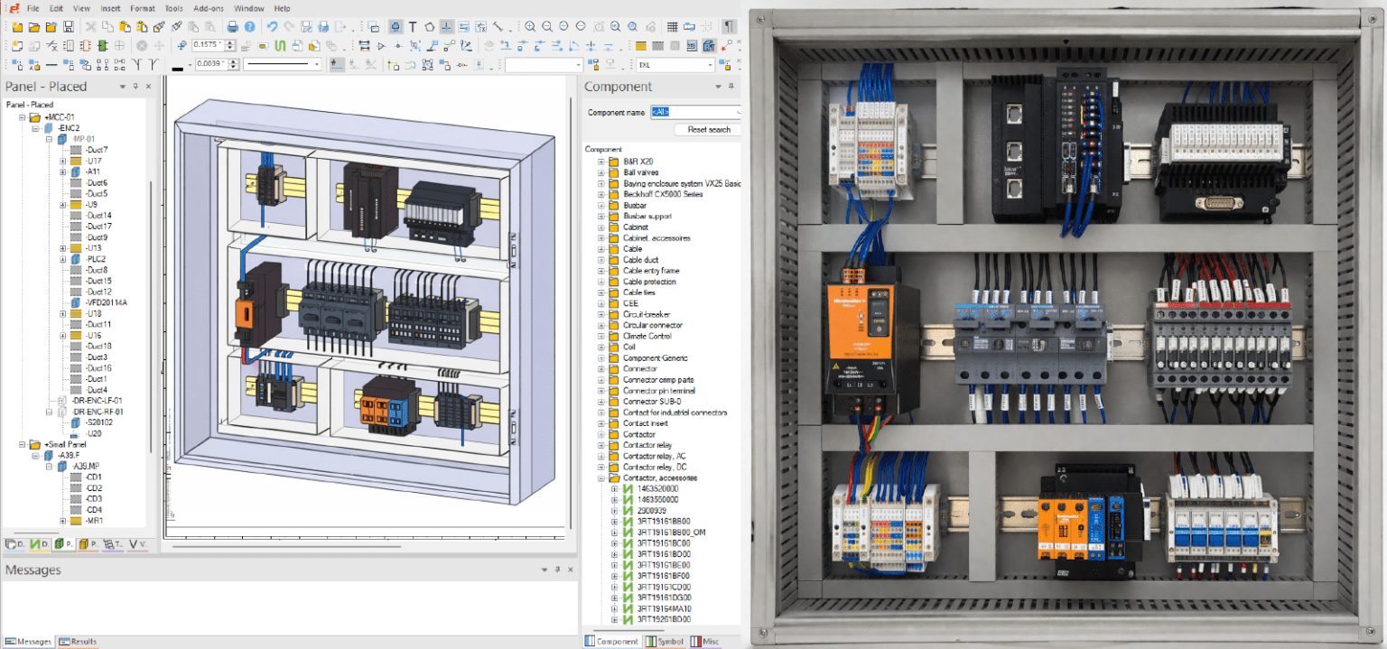Screen dimensions: 1387x649
Task: Expand the -A11 tree node
Action: pyautogui.click(x=63, y=172)
